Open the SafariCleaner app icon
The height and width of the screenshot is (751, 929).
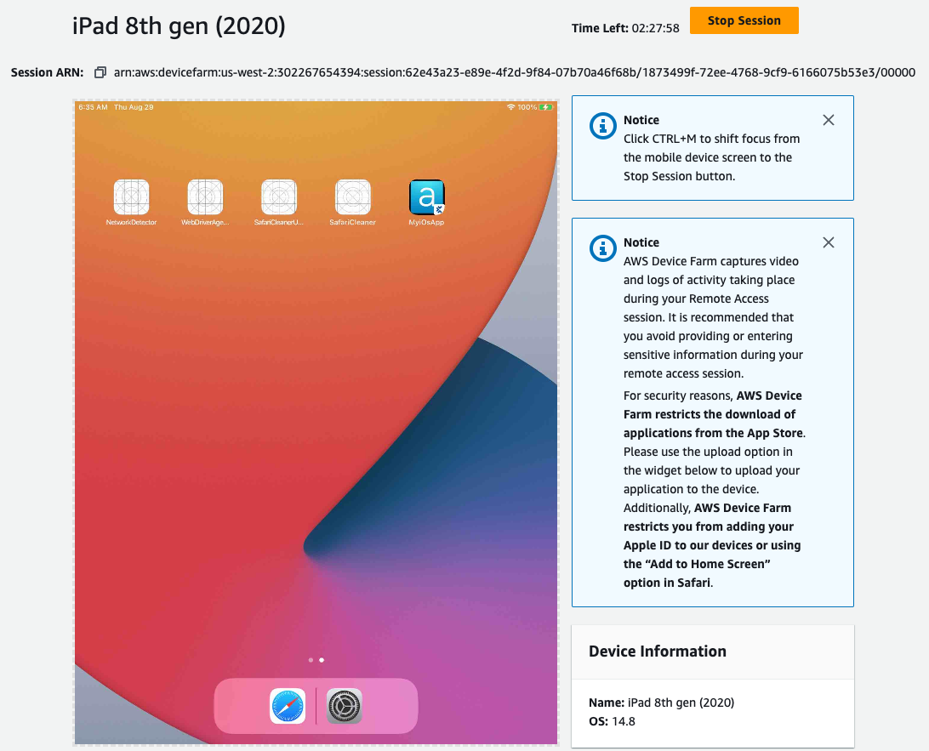tap(352, 196)
